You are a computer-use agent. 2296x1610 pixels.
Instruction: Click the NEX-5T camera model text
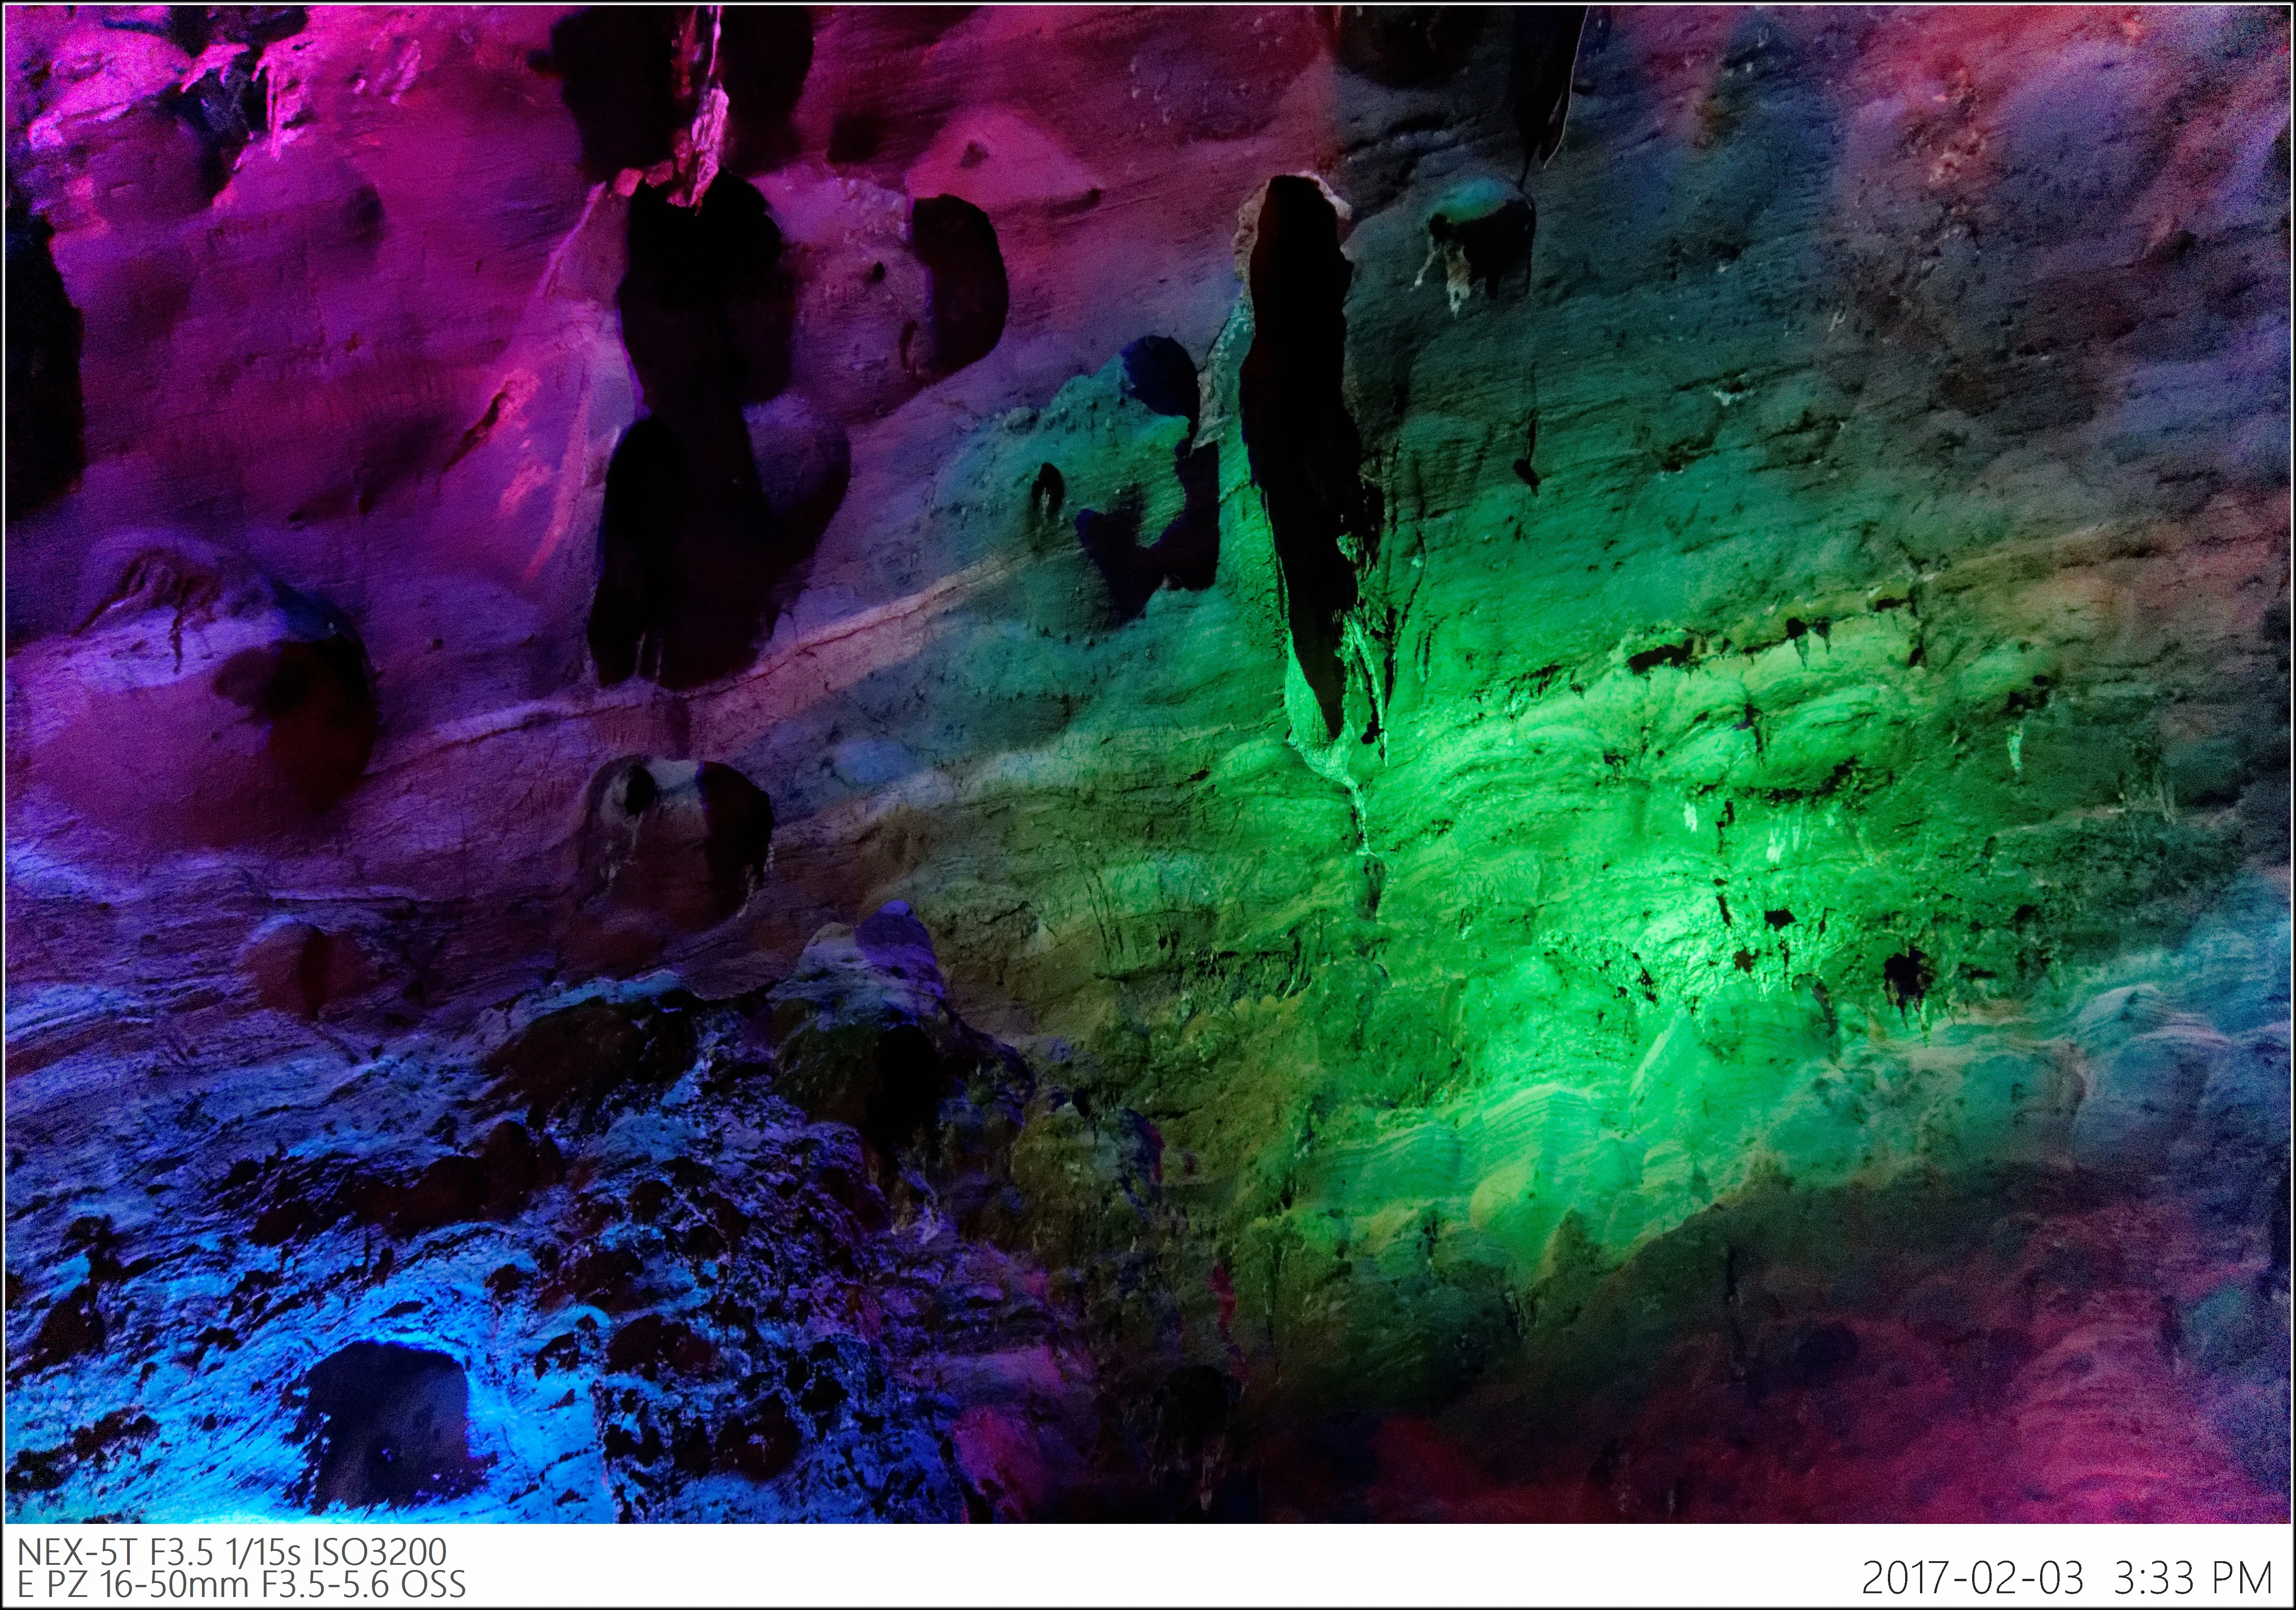(79, 1552)
